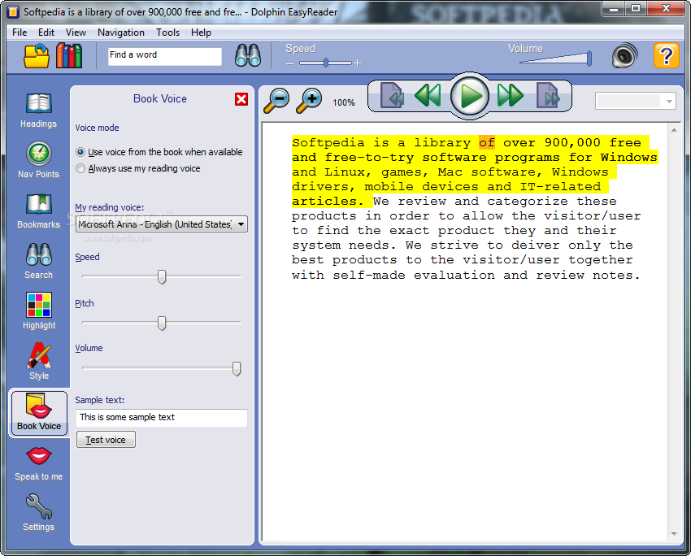Open the Tools menu

168,33
